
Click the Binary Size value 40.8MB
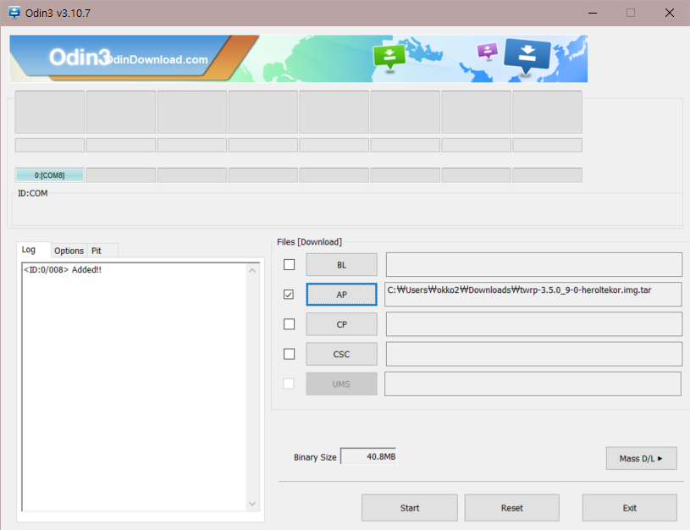[x=368, y=456]
